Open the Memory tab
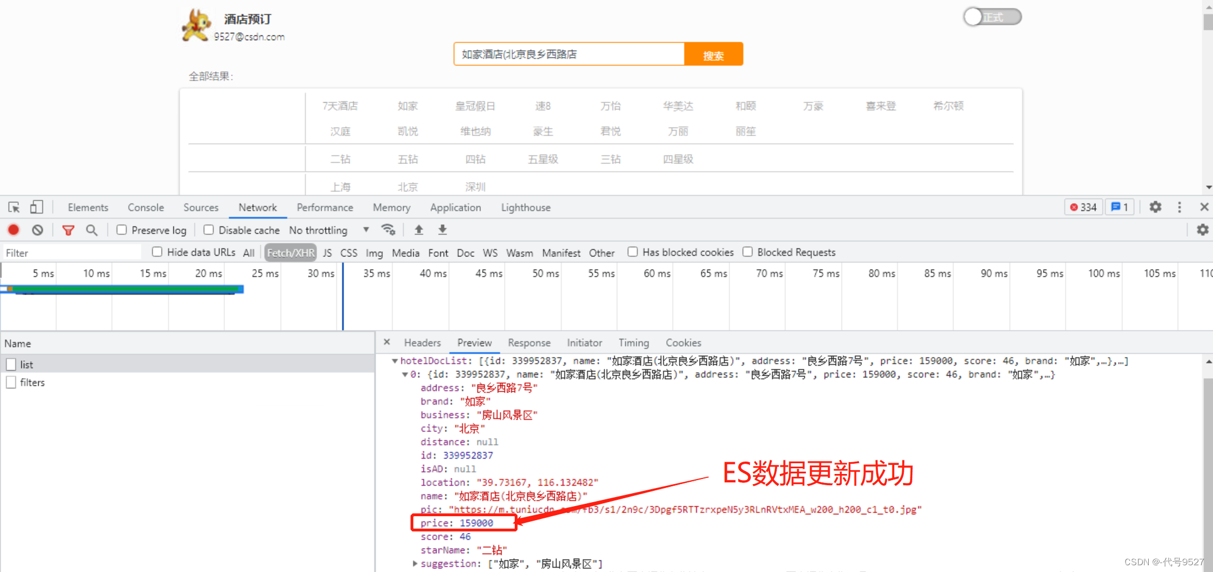Image resolution: width=1213 pixels, height=572 pixels. (x=391, y=207)
